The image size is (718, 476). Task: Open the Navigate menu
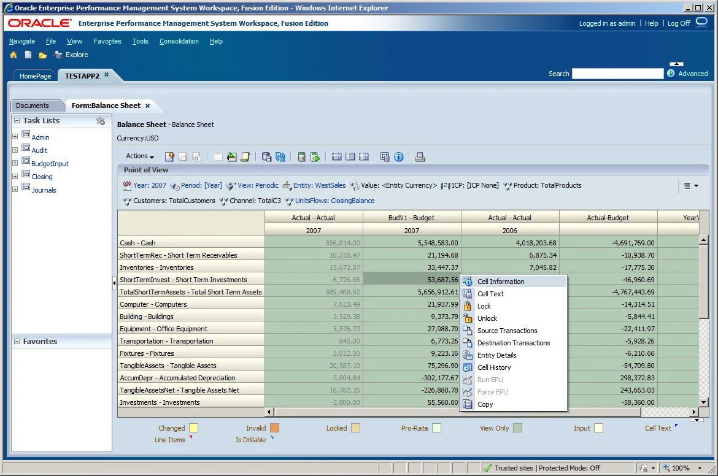pyautogui.click(x=22, y=41)
